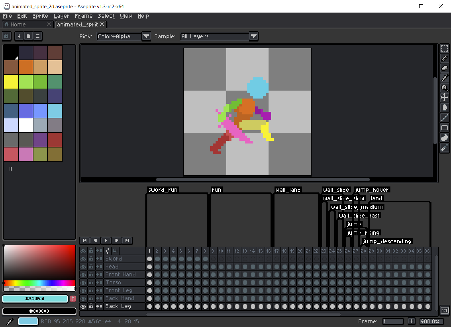Select the Move tool
Viewport: 451px width, 327px height.
pos(444,98)
